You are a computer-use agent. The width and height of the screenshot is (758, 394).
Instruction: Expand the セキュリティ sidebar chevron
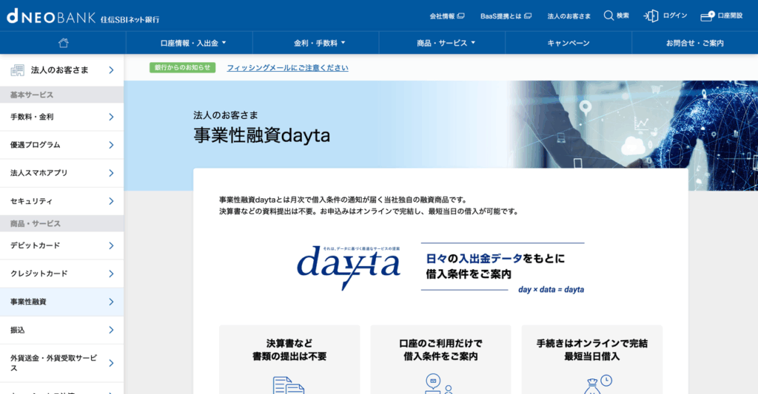pyautogui.click(x=111, y=201)
